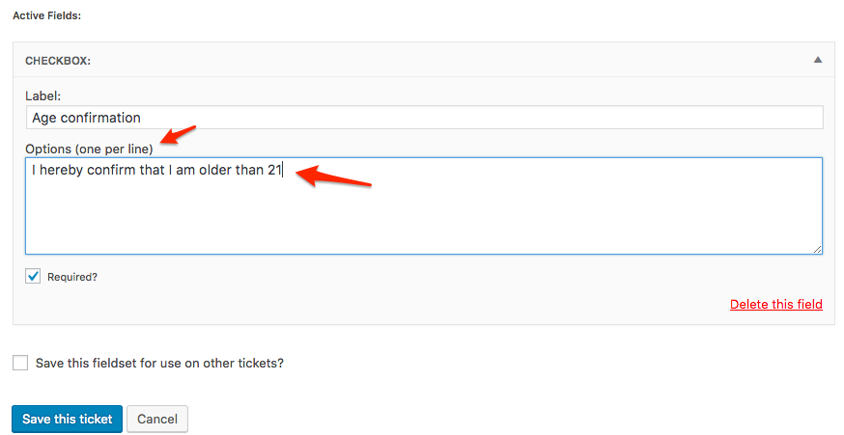Grab the Options textarea resize handle
The height and width of the screenshot is (435, 844).
click(817, 249)
